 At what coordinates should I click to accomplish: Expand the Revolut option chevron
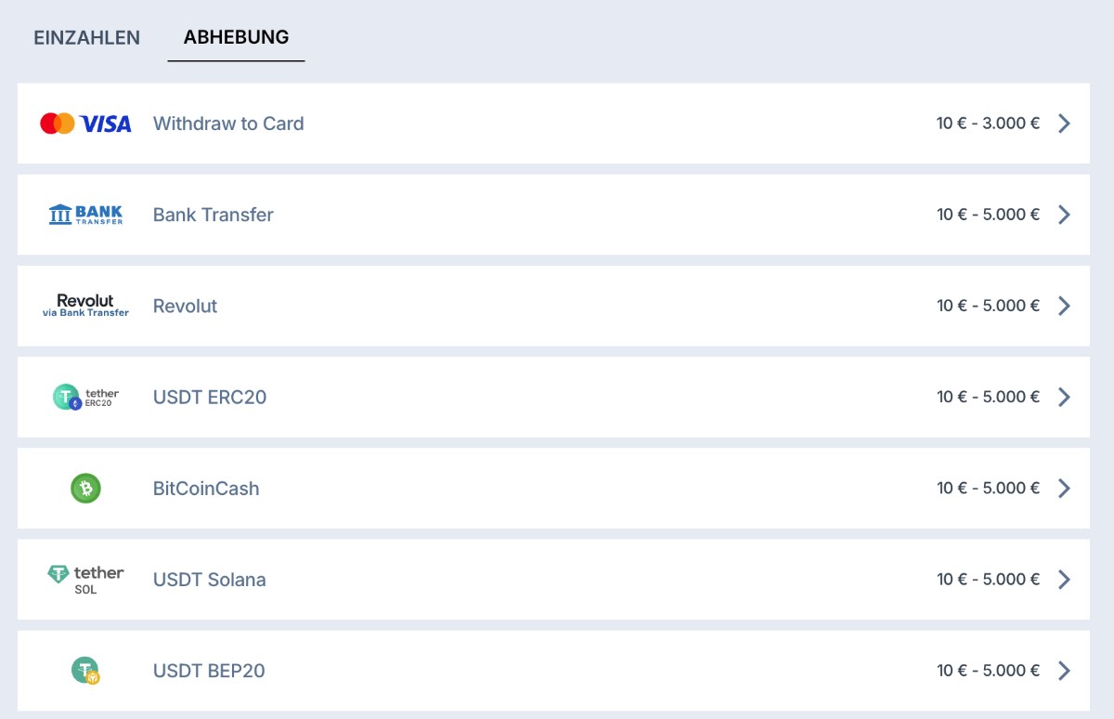pyautogui.click(x=1064, y=306)
